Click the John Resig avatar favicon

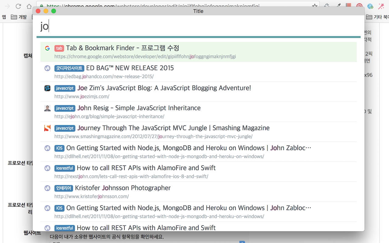(47, 108)
